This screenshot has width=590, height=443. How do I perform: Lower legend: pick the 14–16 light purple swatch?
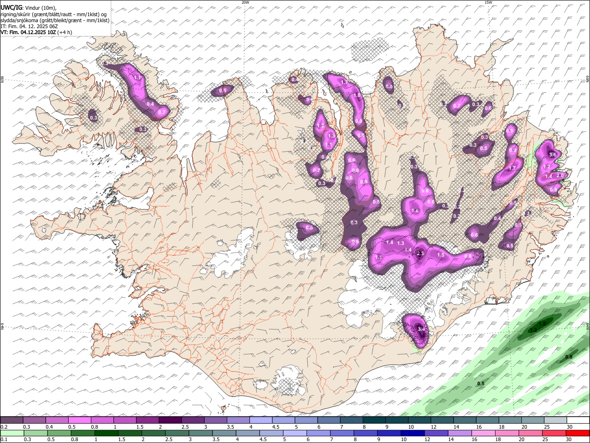pyautogui.click(x=460, y=433)
